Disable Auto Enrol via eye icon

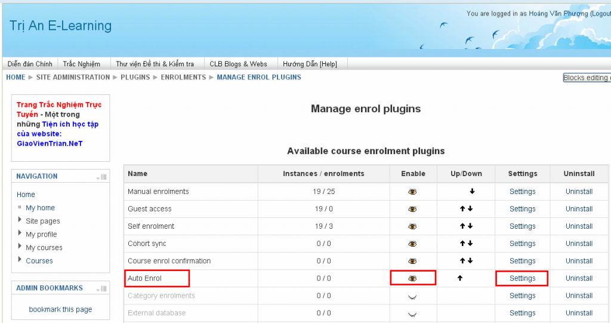412,278
